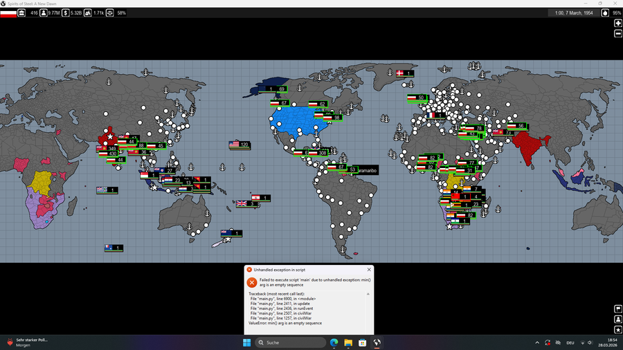
Task: Open the person icon panel at bottom right
Action: pos(618,319)
